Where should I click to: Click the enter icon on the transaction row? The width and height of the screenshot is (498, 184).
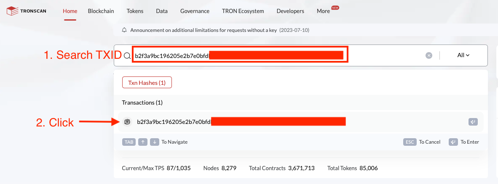tap(473, 121)
